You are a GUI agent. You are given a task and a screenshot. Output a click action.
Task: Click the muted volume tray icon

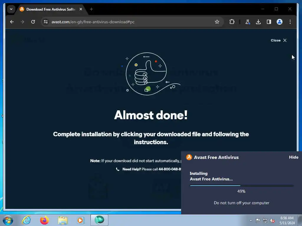pos(272,221)
